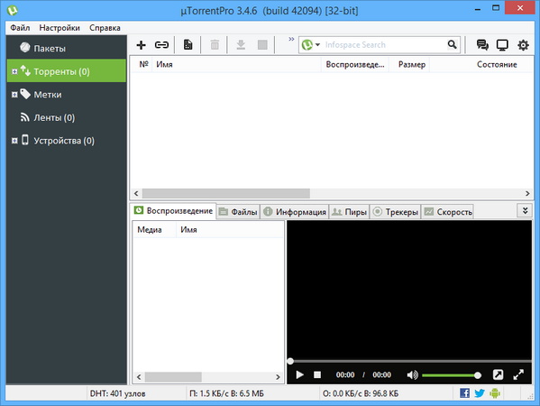Click torrent list scroll right arrow
The image size is (540, 406).
coord(527,193)
